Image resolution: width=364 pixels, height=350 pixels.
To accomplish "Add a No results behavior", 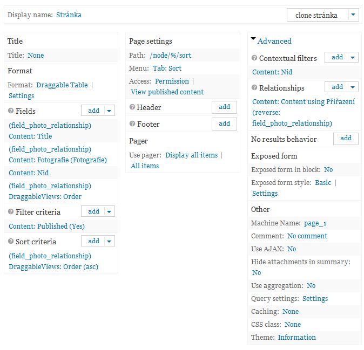I will (346, 139).
